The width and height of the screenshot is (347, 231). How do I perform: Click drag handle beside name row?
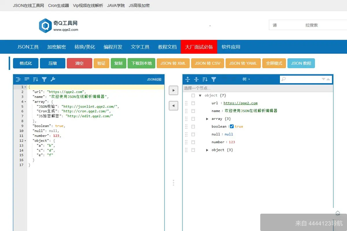[186, 111]
